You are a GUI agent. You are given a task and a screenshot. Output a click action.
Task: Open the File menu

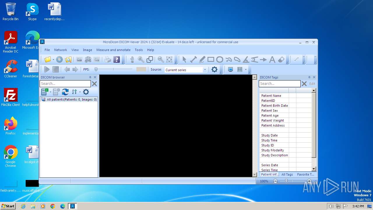click(x=47, y=50)
